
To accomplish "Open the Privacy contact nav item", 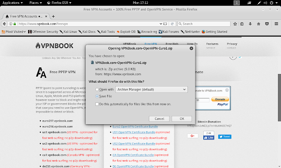I will [232, 45].
